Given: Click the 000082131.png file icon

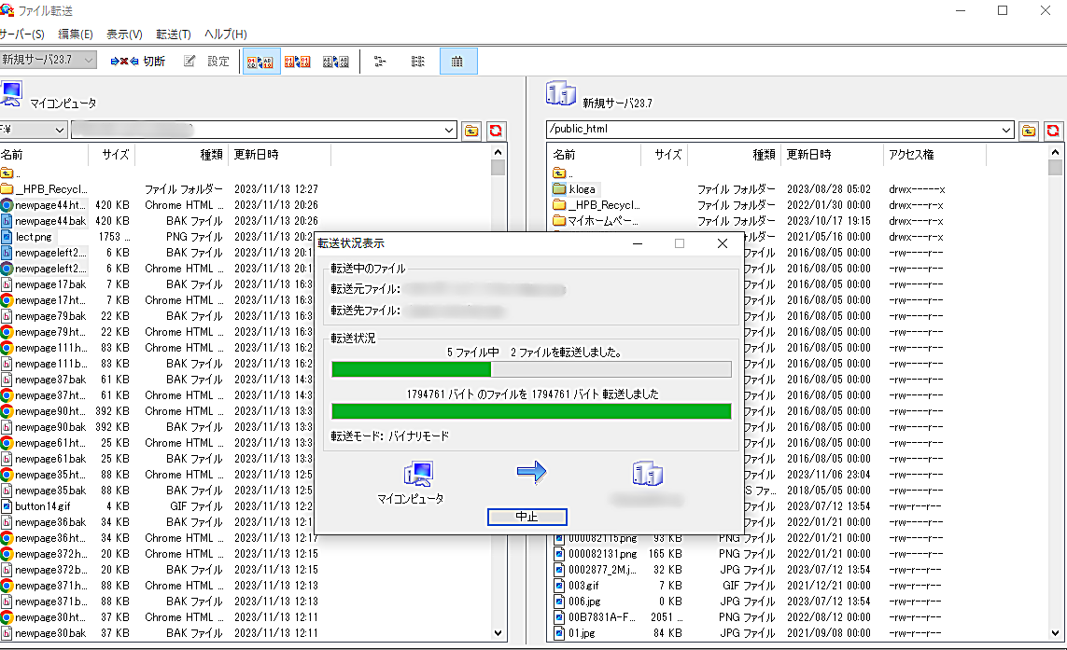Looking at the screenshot, I should click(x=559, y=554).
